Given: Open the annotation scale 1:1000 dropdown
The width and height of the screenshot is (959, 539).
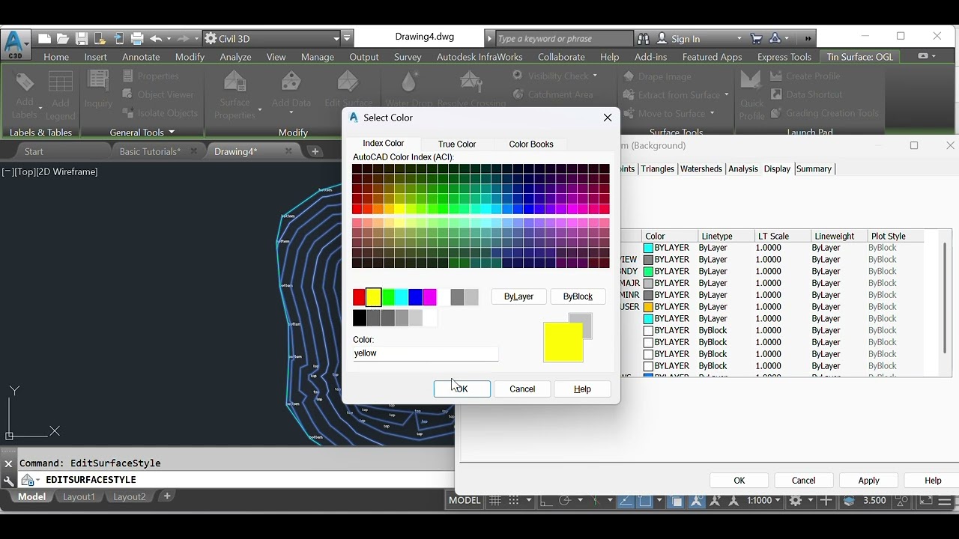Looking at the screenshot, I should [763, 501].
